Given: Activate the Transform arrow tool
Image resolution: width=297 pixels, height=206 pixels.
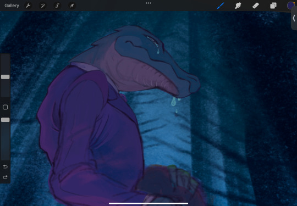Looking at the screenshot, I should 71,5.
